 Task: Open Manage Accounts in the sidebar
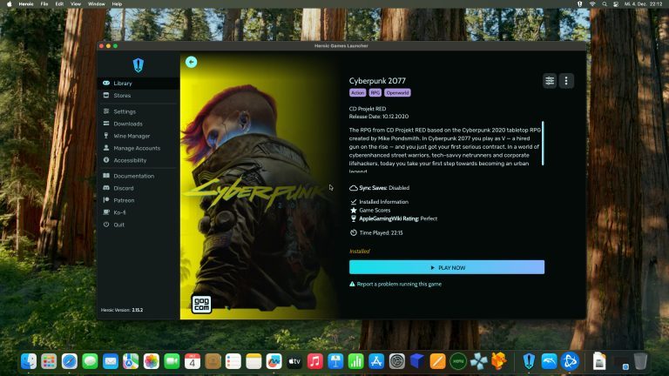139,148
